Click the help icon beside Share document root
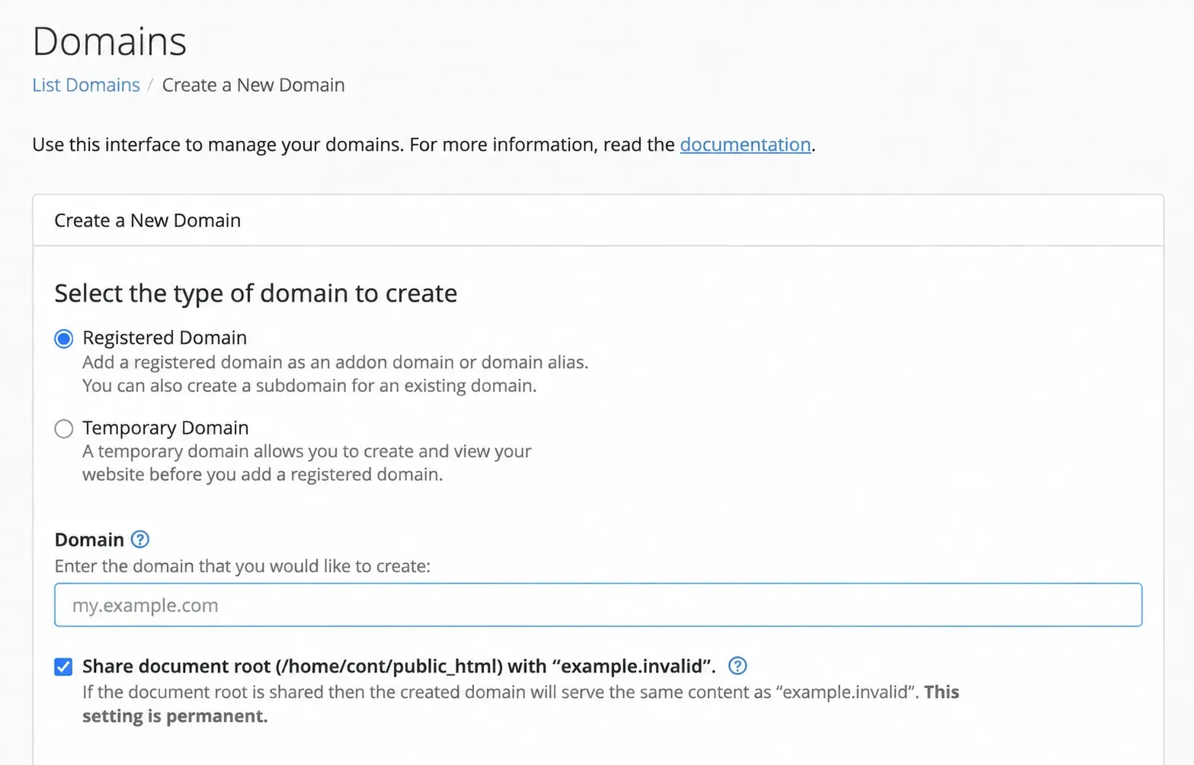The height and width of the screenshot is (765, 1194). pyautogui.click(x=738, y=666)
